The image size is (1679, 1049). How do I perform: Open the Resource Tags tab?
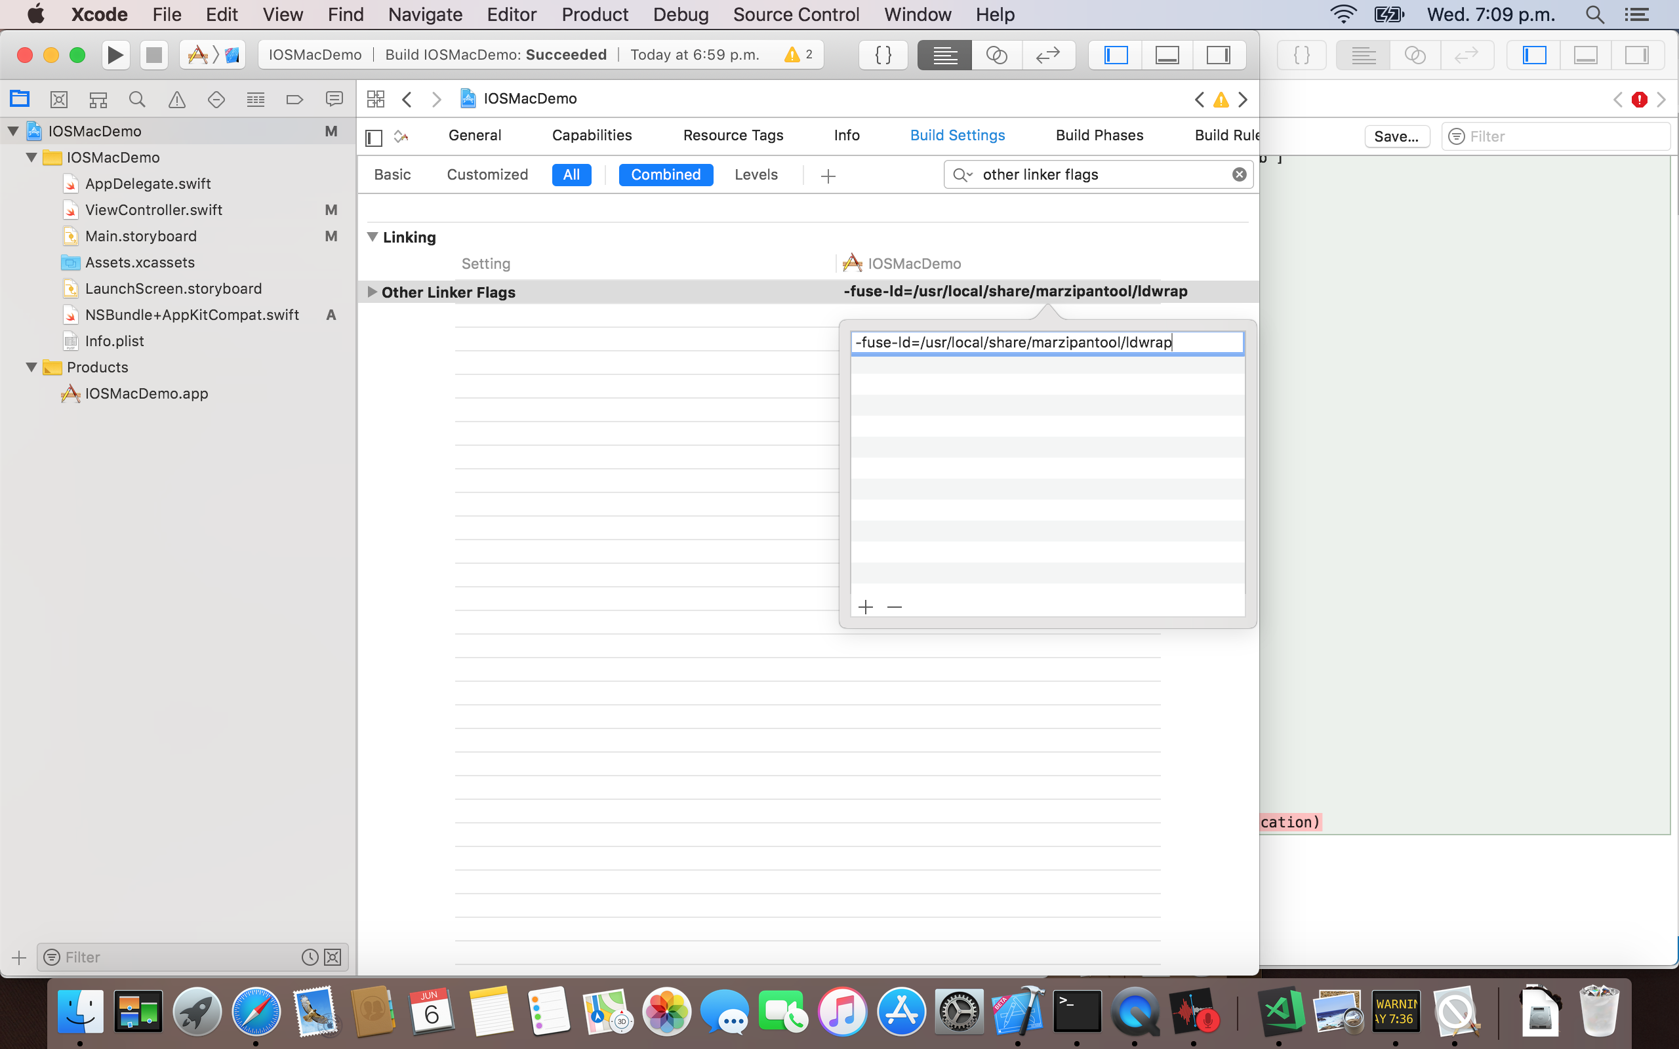(x=733, y=135)
